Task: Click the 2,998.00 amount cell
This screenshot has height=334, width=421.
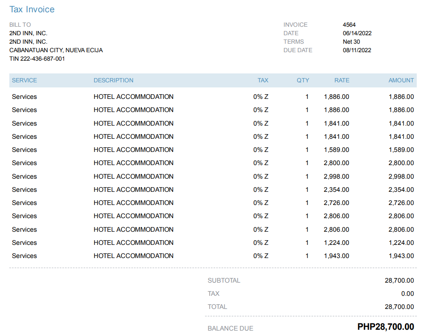Action: tap(401, 177)
